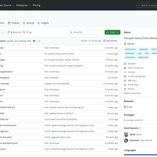157x157 pixels.
Task: Click the license scale icon
Action: tap(125, 68)
